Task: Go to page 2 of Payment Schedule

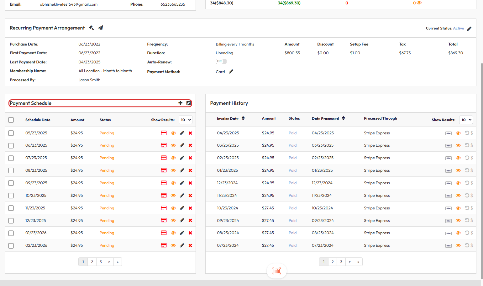Action: 92,262
